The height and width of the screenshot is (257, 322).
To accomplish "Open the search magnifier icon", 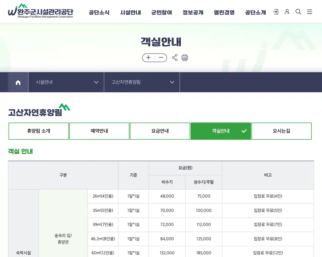I will pyautogui.click(x=298, y=12).
